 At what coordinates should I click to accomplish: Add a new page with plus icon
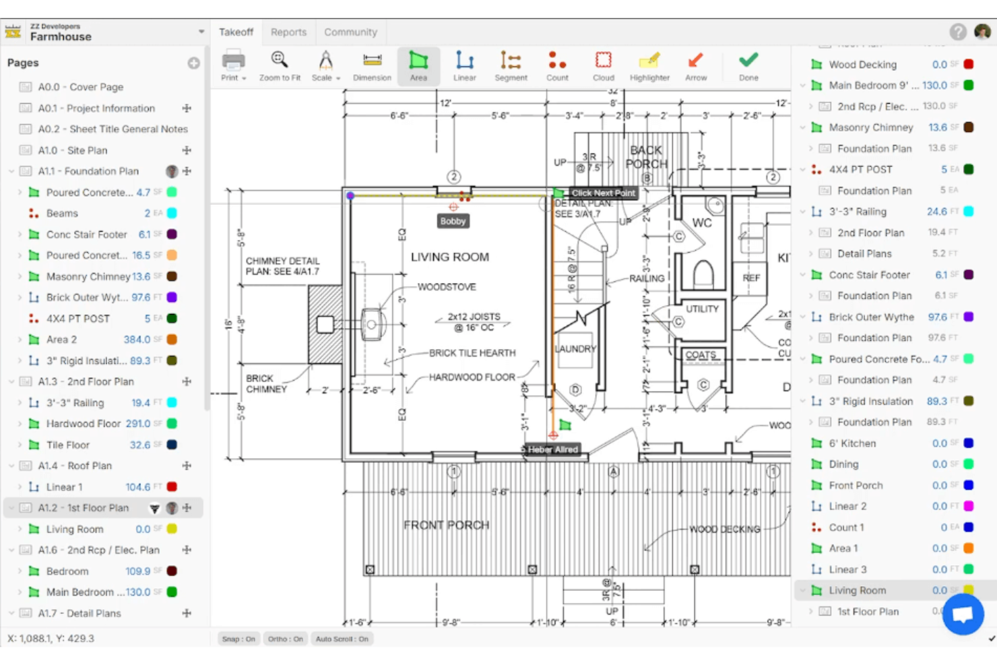(193, 63)
